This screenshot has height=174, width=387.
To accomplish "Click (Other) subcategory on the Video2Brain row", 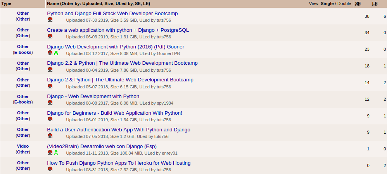I will [23, 152].
